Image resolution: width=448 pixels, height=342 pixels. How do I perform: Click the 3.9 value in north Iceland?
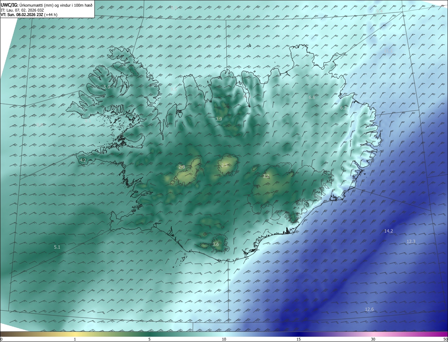point(219,119)
